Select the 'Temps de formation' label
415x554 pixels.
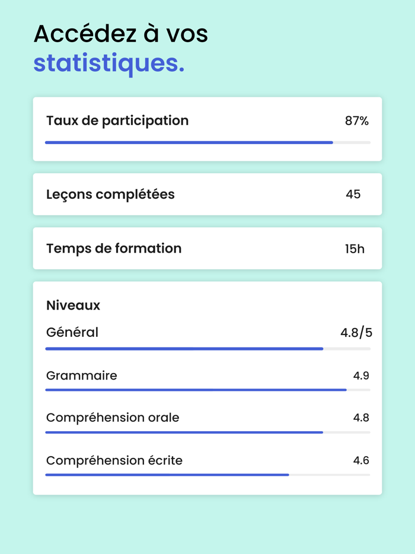[x=114, y=249]
